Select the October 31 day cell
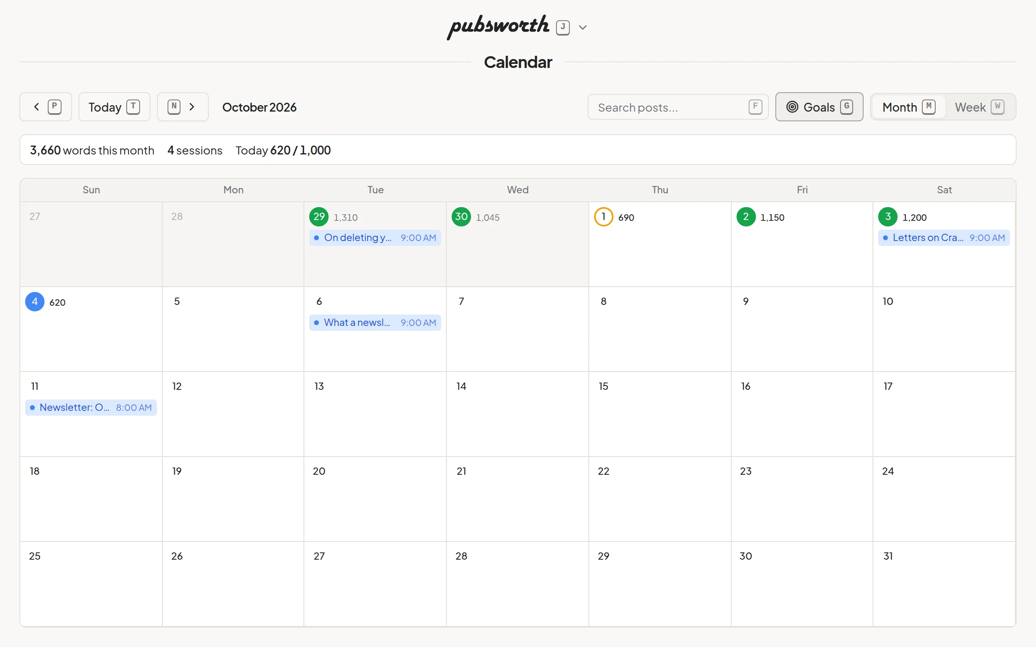 click(x=944, y=584)
